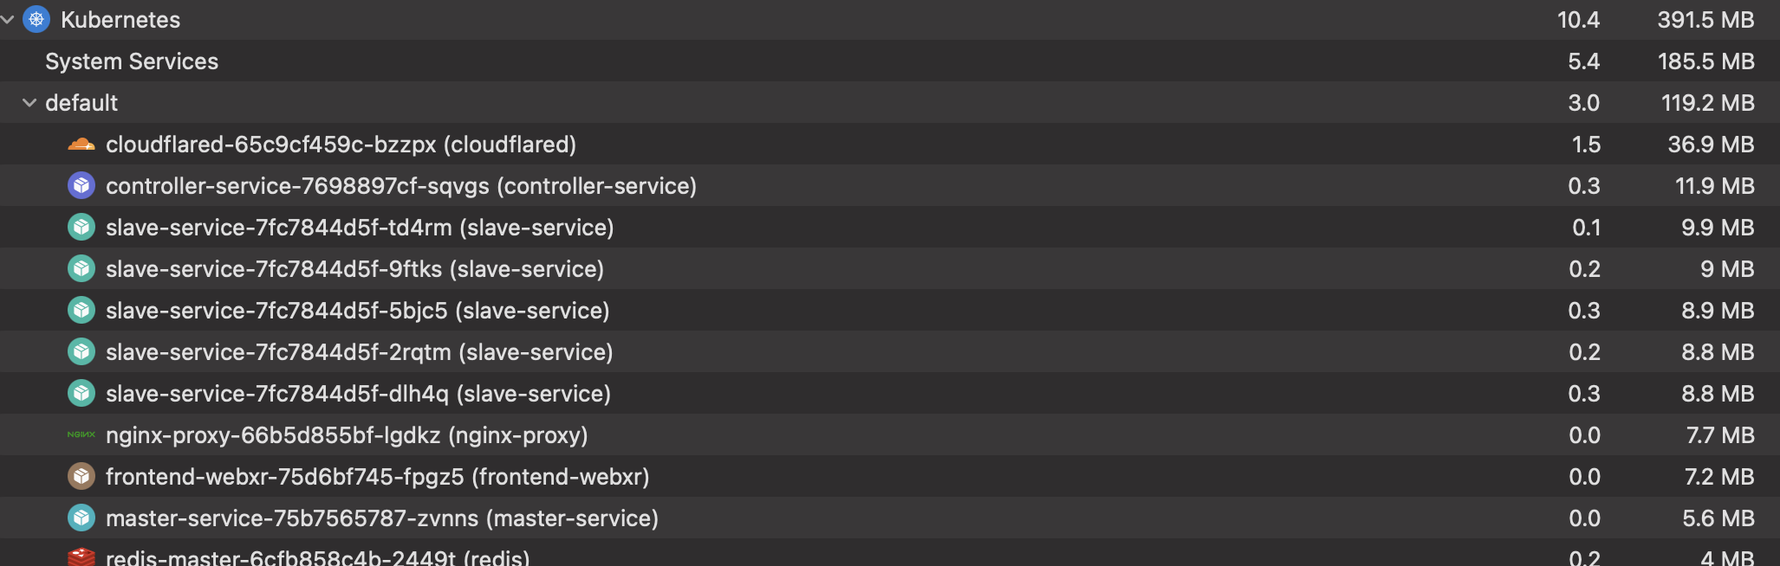Click the master-service blue cube icon
Image resolution: width=1780 pixels, height=566 pixels.
click(x=81, y=518)
